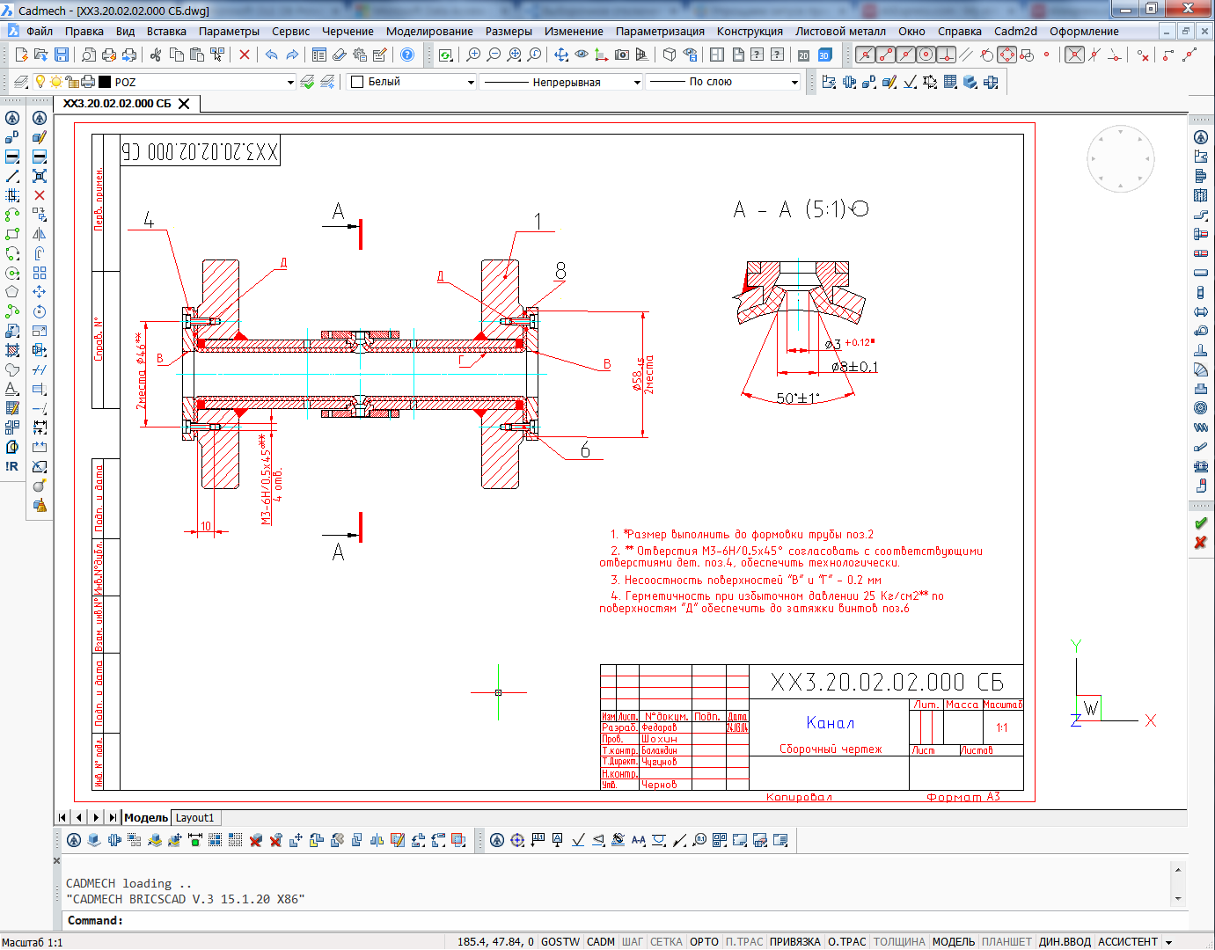Open the blue Help question icon
Viewport: 1215px width, 950px height.
point(407,55)
